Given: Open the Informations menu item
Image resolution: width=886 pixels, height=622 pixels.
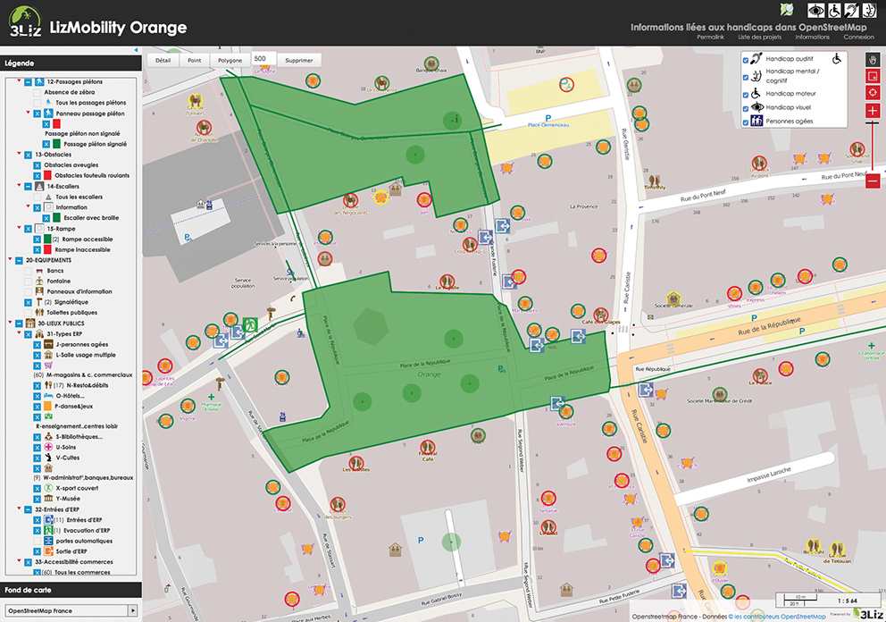Looking at the screenshot, I should [813, 37].
